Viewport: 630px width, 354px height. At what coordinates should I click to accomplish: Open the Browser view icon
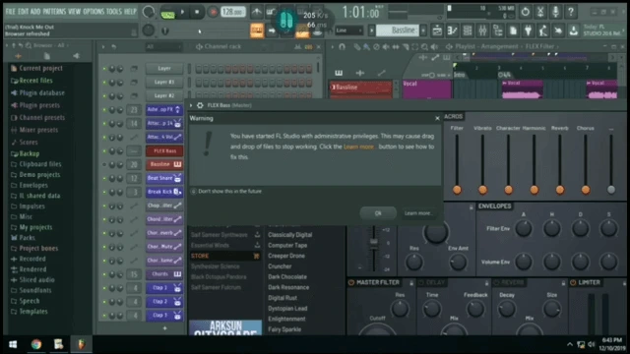(x=498, y=30)
